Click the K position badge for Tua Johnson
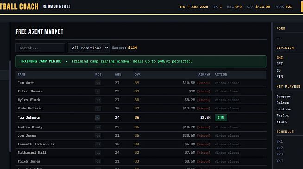Image resolution: width=303 pixels, height=169 pixels. click(x=97, y=118)
